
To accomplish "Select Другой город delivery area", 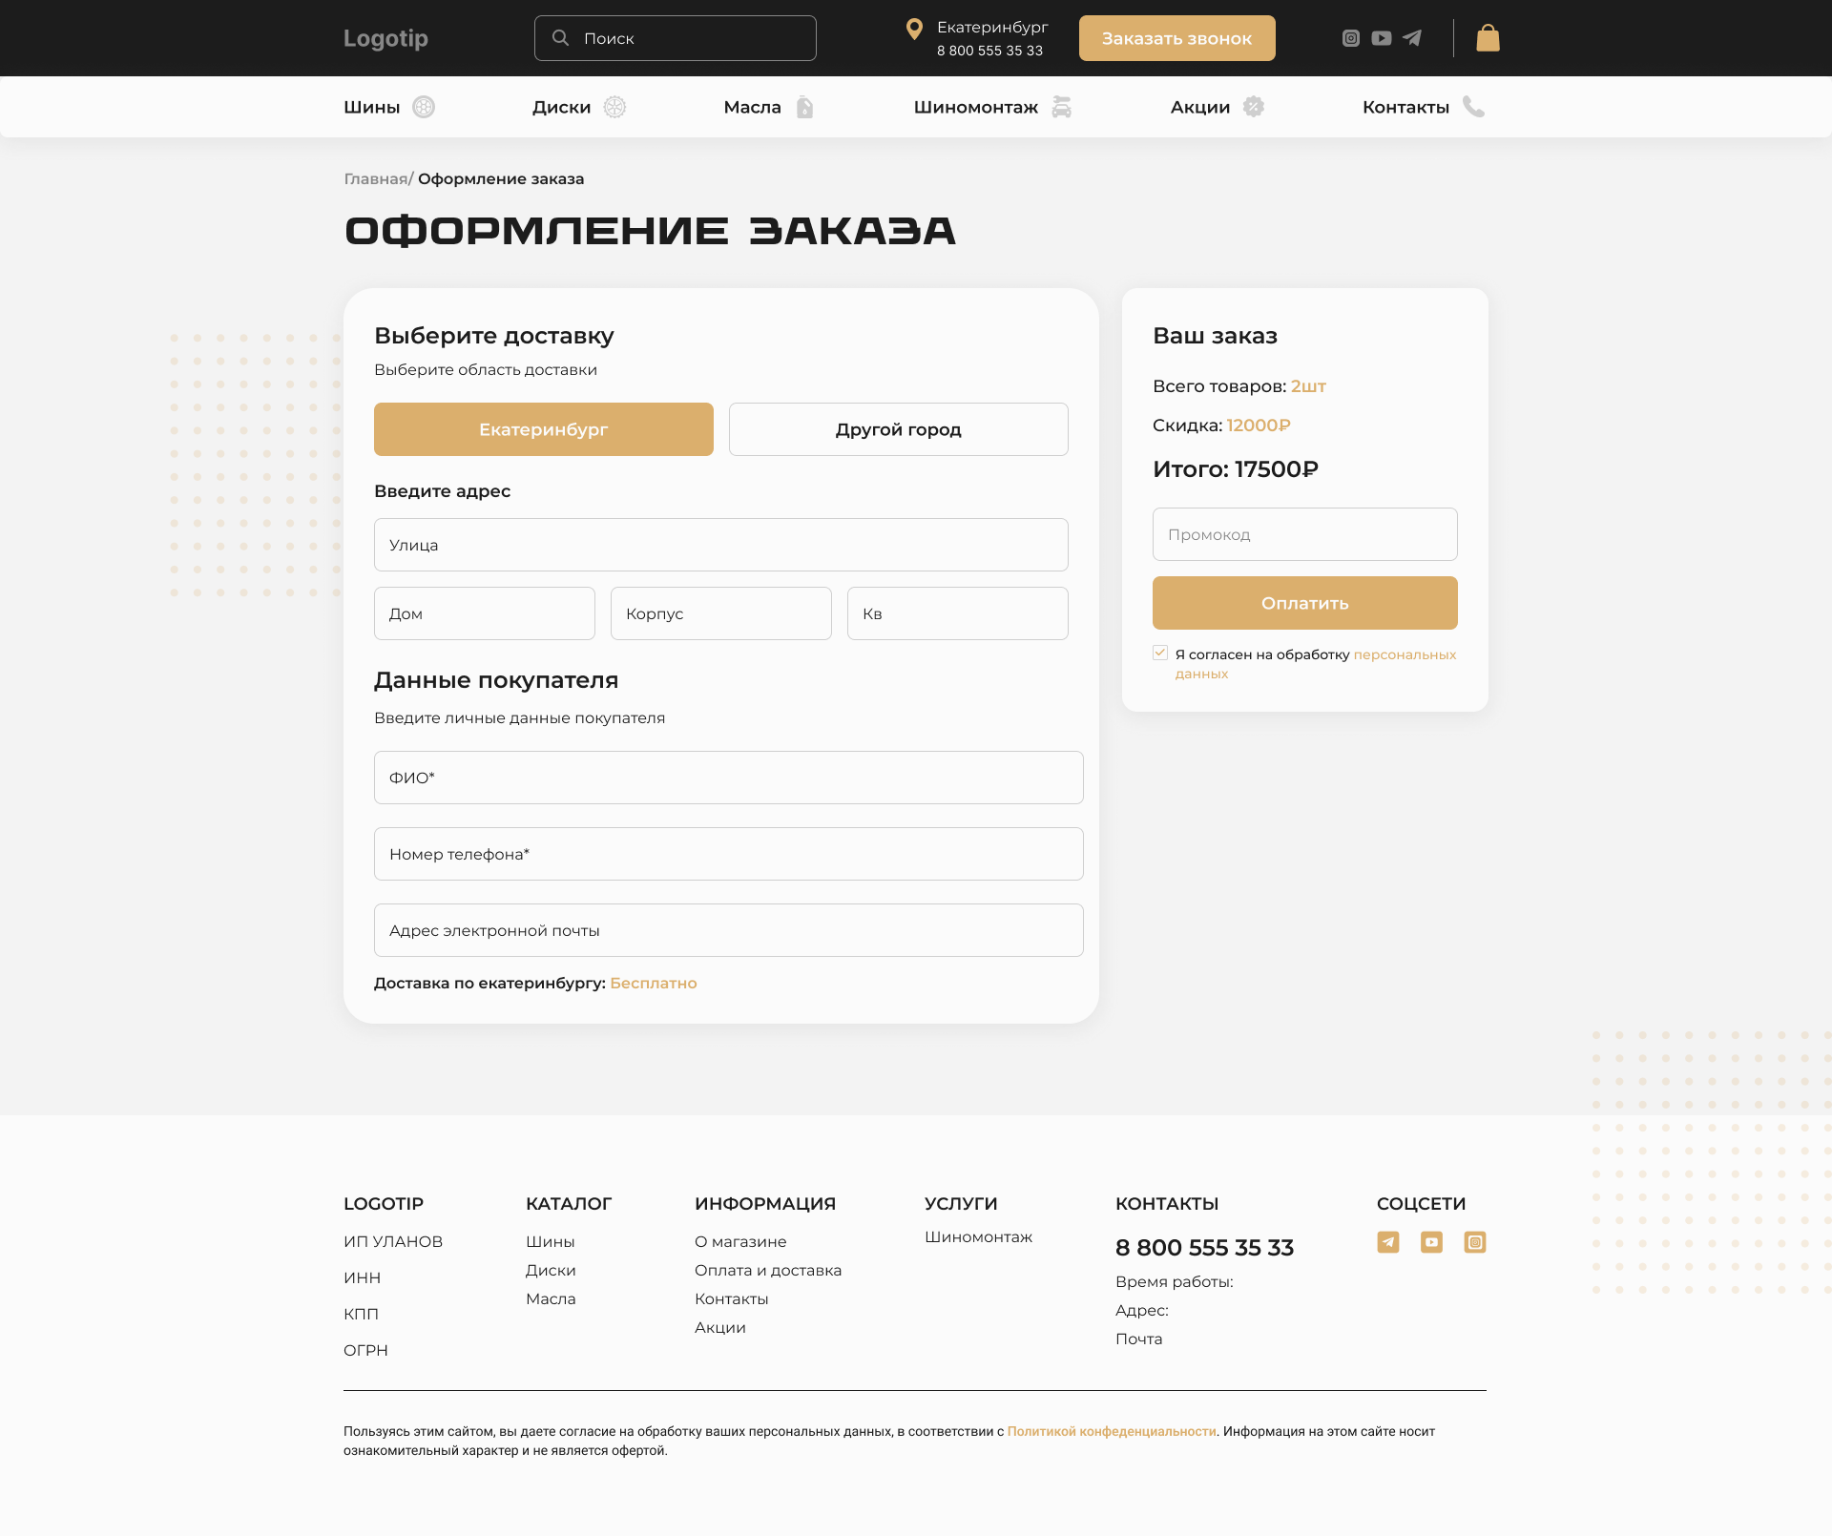I will (899, 429).
